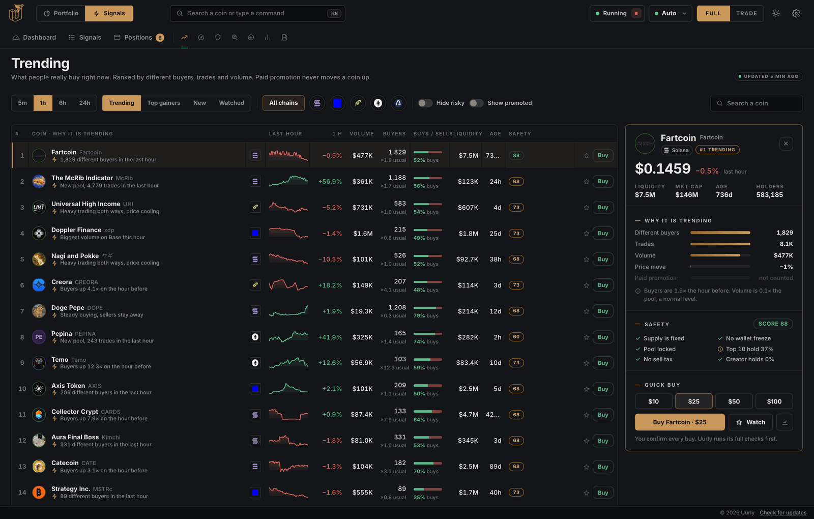Switch to FULL mode

pos(713,13)
